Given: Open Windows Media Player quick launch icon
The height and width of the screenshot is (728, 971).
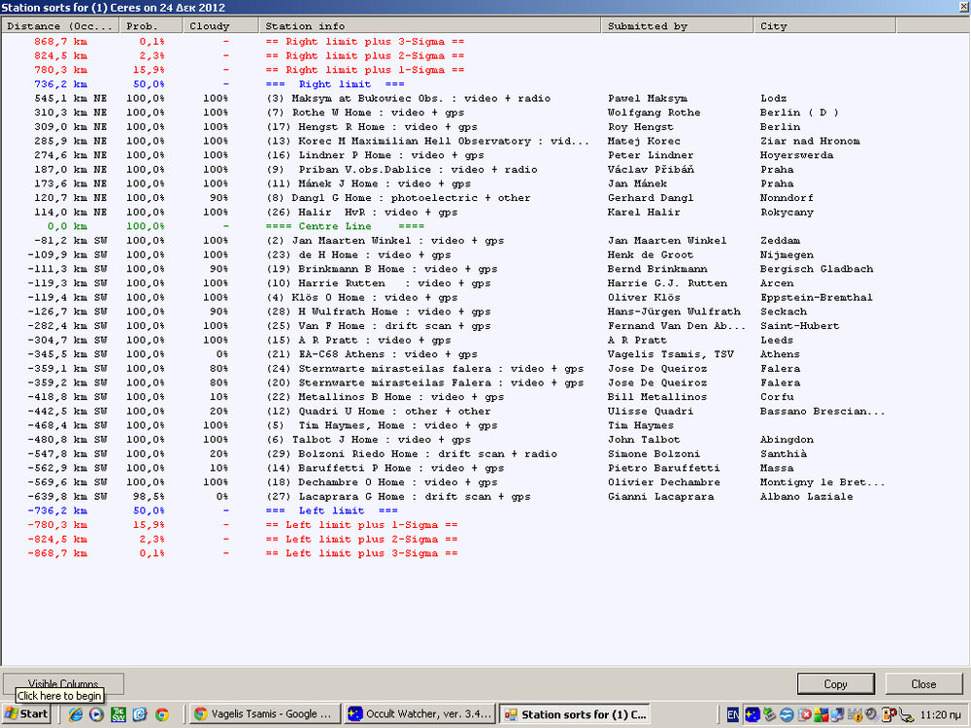Looking at the screenshot, I should coord(96,714).
